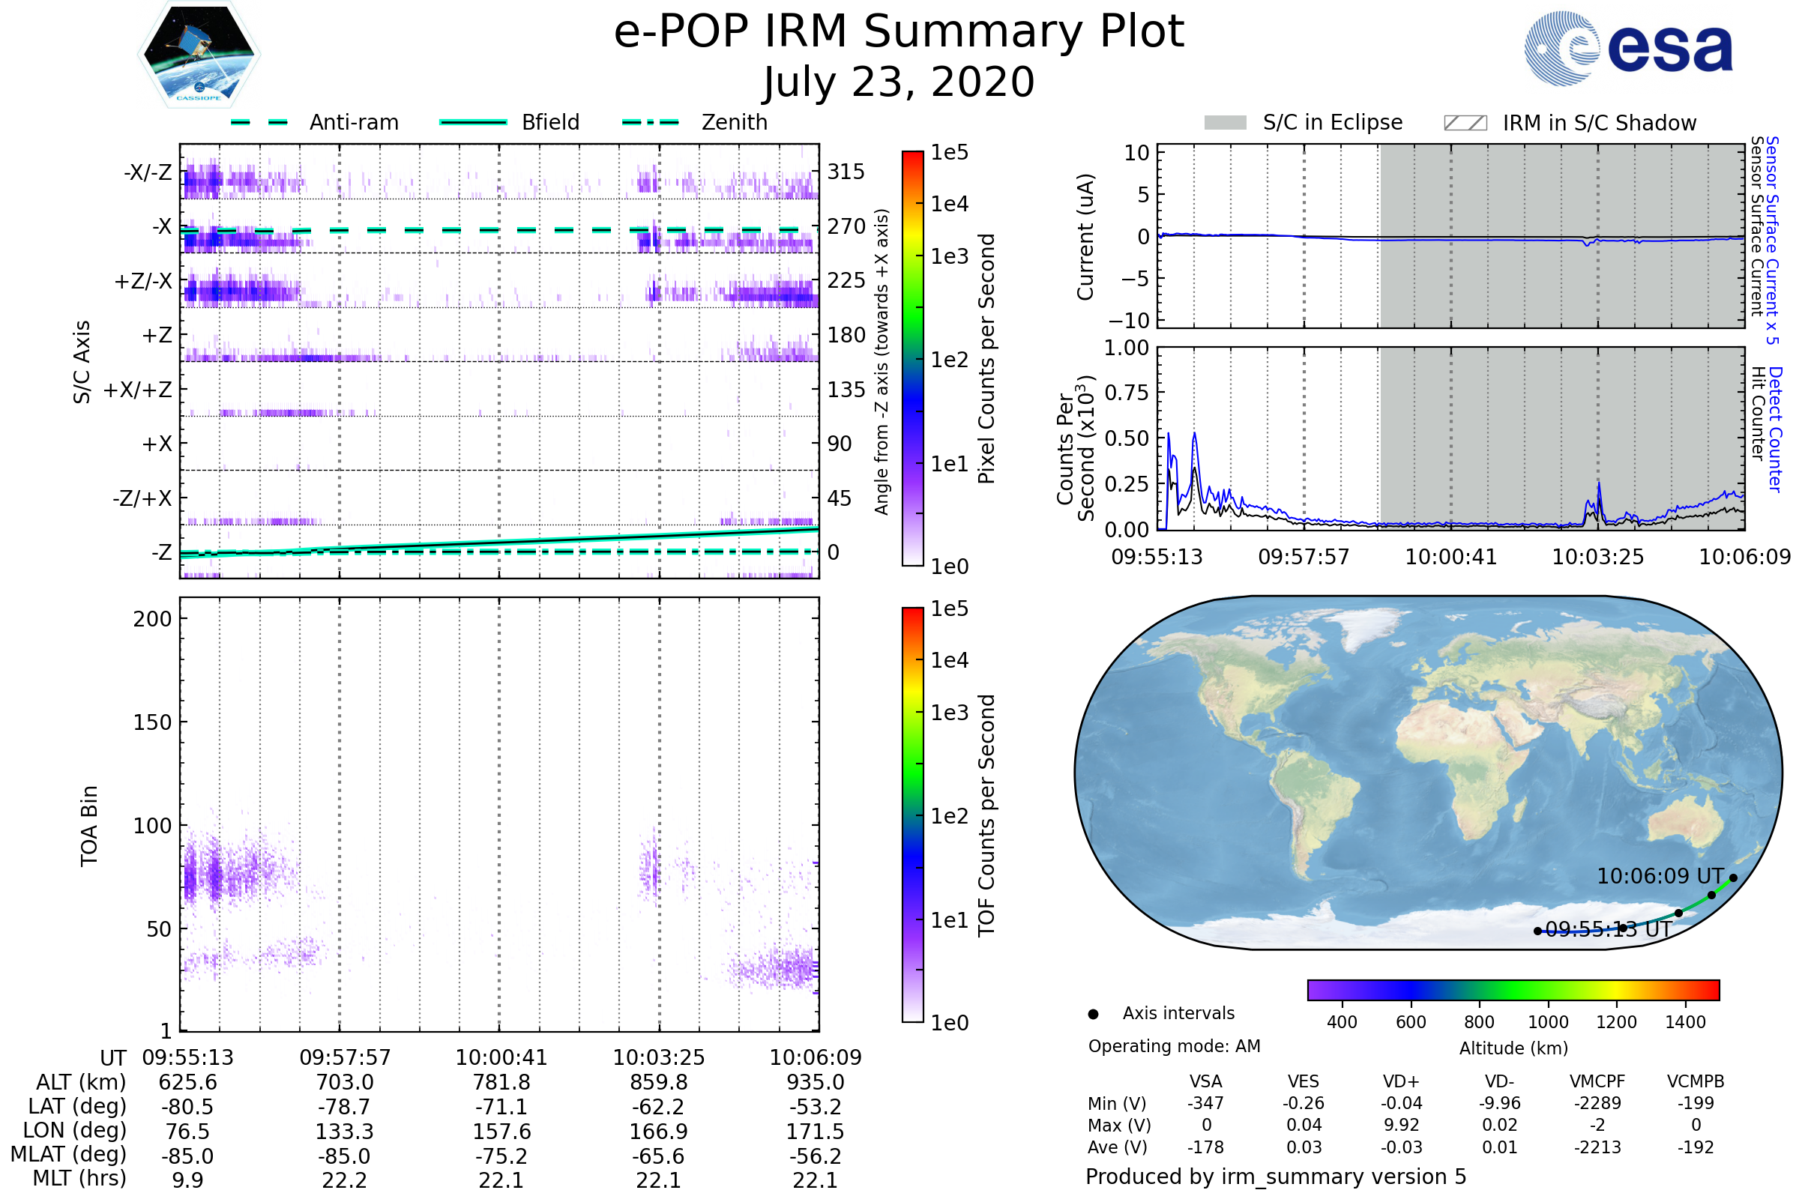Click Produced by irm_summary version 5 text
The image size is (1799, 1199).
pyautogui.click(x=1275, y=1176)
